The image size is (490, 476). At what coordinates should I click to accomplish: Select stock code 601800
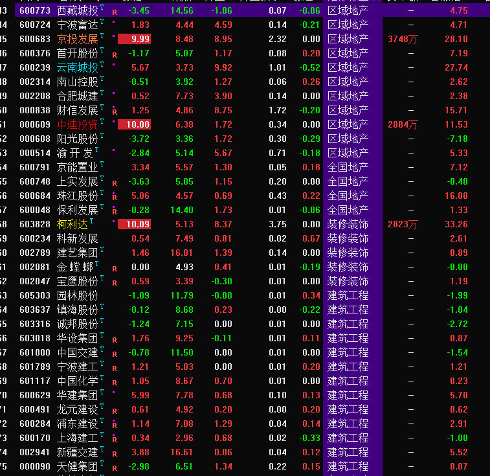point(35,352)
